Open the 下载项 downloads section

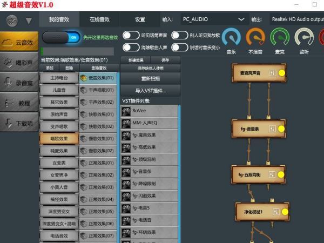coord(19,123)
